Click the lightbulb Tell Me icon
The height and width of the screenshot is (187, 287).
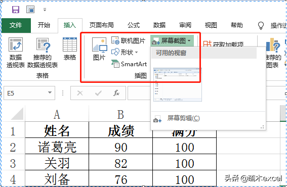pos(261,26)
